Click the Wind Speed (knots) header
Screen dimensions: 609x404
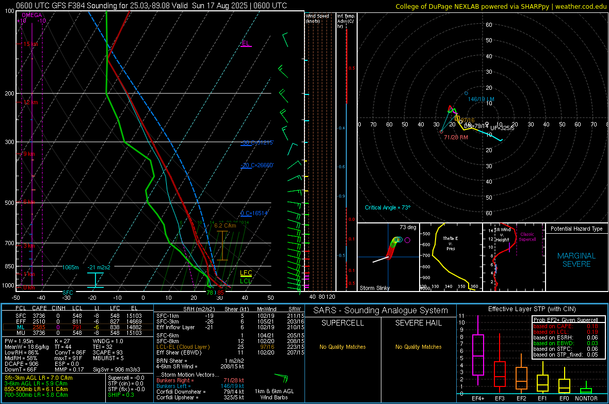click(317, 18)
